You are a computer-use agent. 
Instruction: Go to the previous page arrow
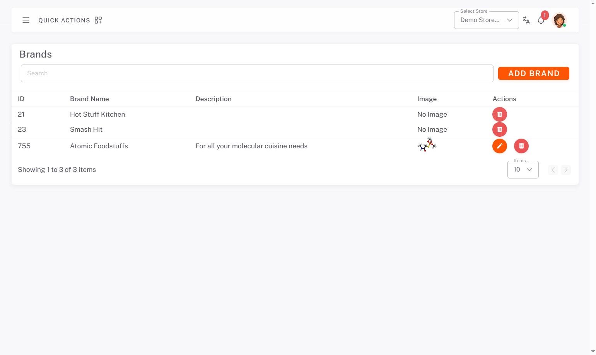coord(553,170)
